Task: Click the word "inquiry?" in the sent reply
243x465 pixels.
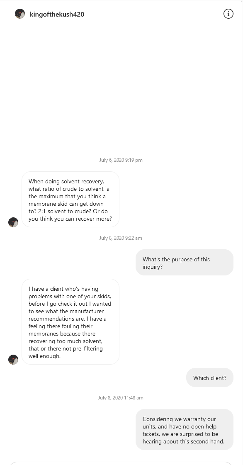Action: coord(153,267)
